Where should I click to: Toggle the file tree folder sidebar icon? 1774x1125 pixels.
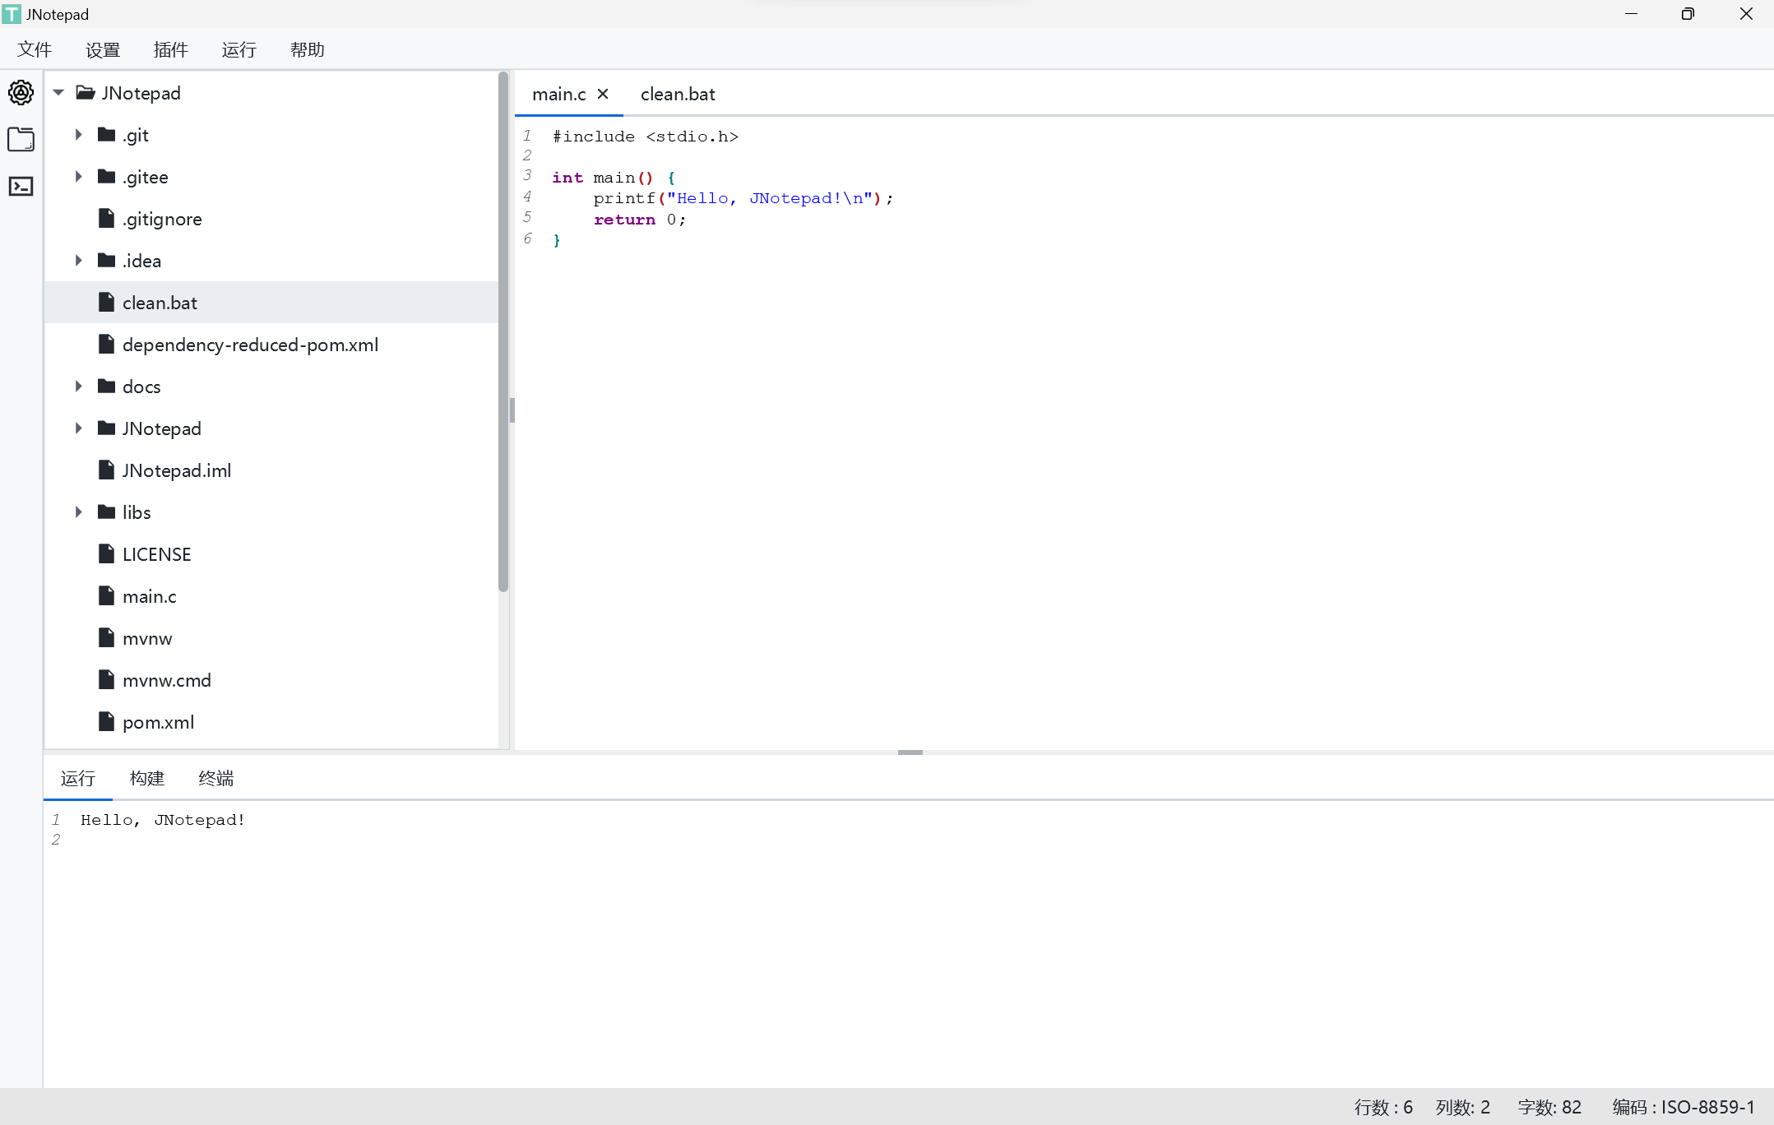point(21,140)
